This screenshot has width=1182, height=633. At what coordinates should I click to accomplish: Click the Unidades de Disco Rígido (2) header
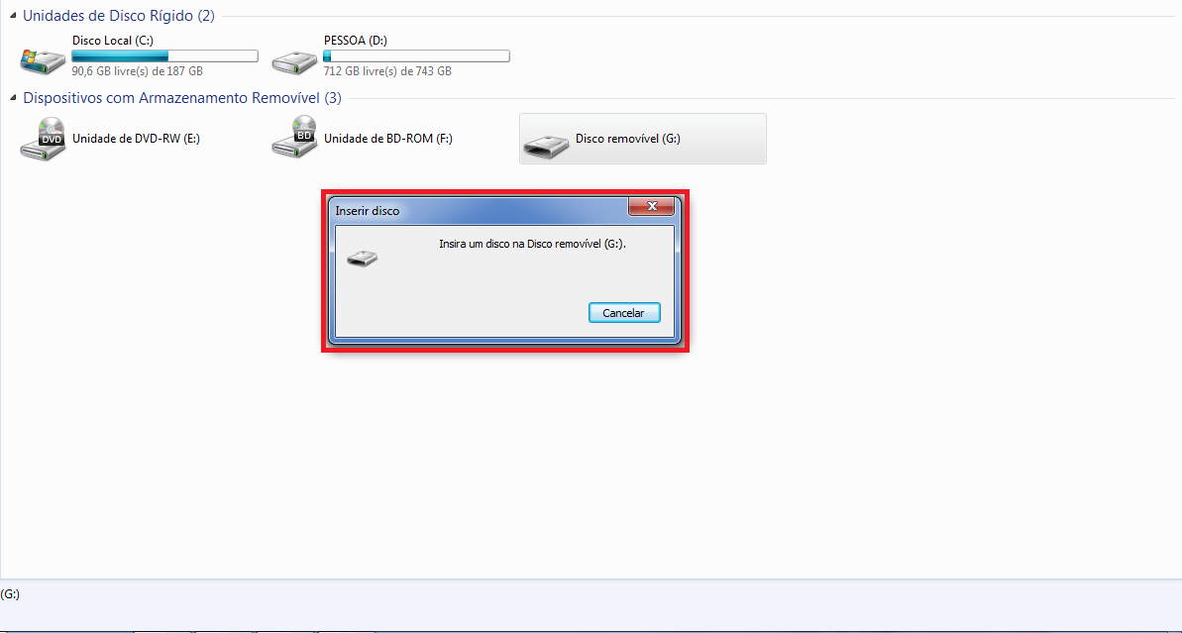coord(118,15)
